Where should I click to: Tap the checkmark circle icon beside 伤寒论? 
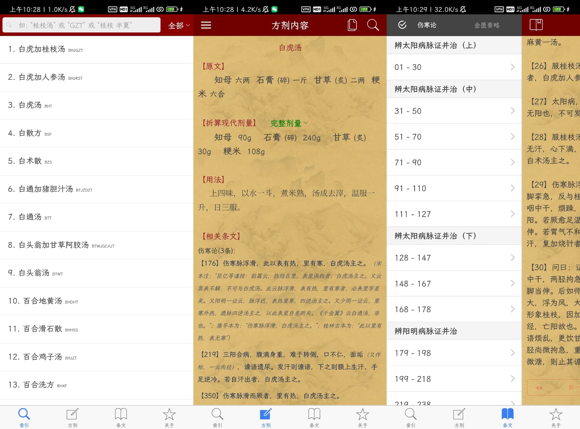tap(402, 25)
